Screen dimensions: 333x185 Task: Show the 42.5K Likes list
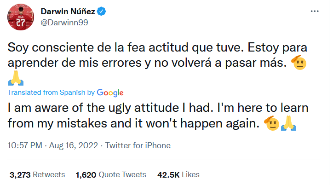coord(178,174)
